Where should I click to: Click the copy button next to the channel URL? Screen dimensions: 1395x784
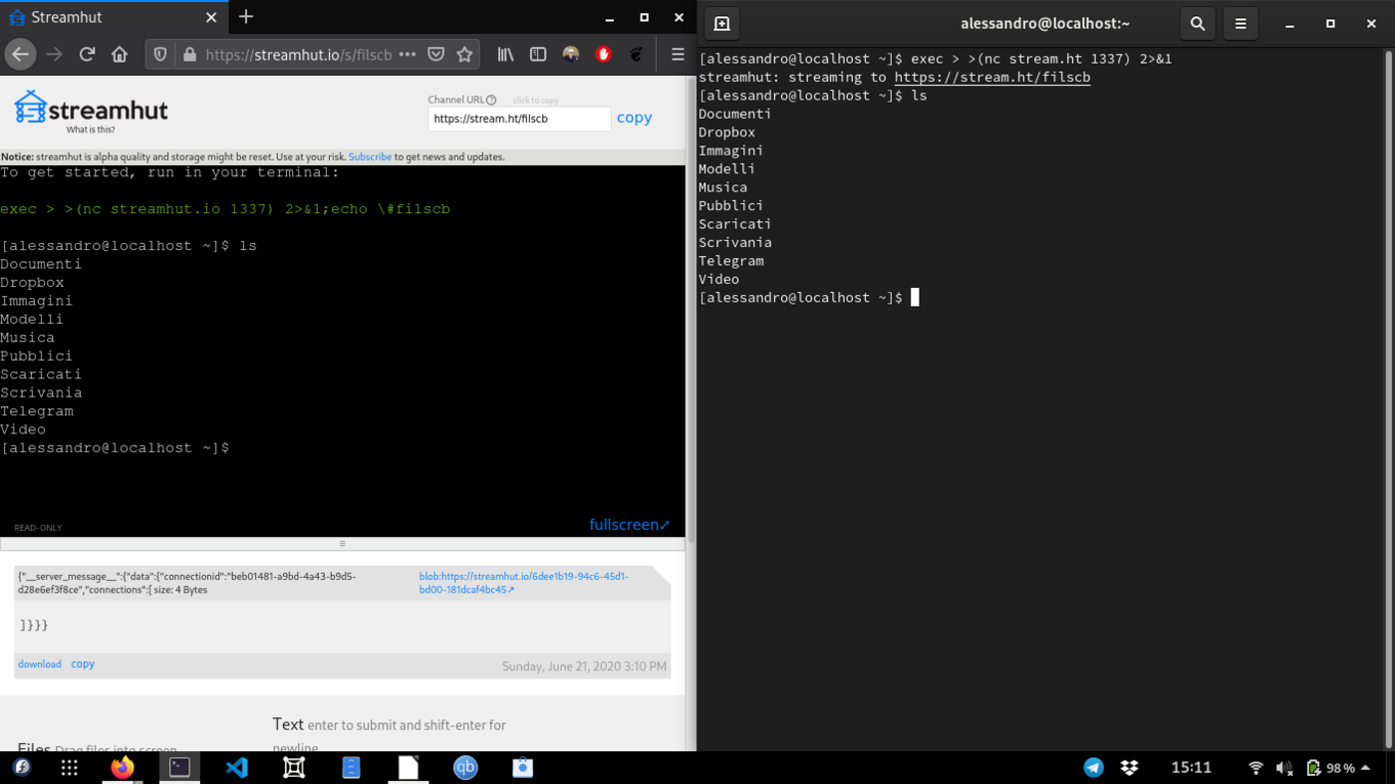click(x=635, y=118)
